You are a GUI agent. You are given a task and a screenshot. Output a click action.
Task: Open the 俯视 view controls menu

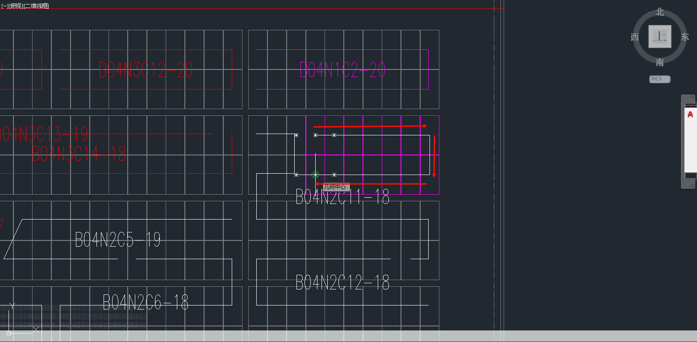point(16,6)
